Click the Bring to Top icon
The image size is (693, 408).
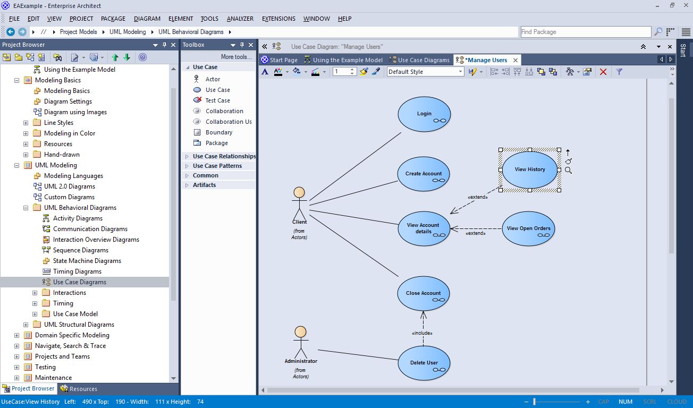click(x=541, y=72)
